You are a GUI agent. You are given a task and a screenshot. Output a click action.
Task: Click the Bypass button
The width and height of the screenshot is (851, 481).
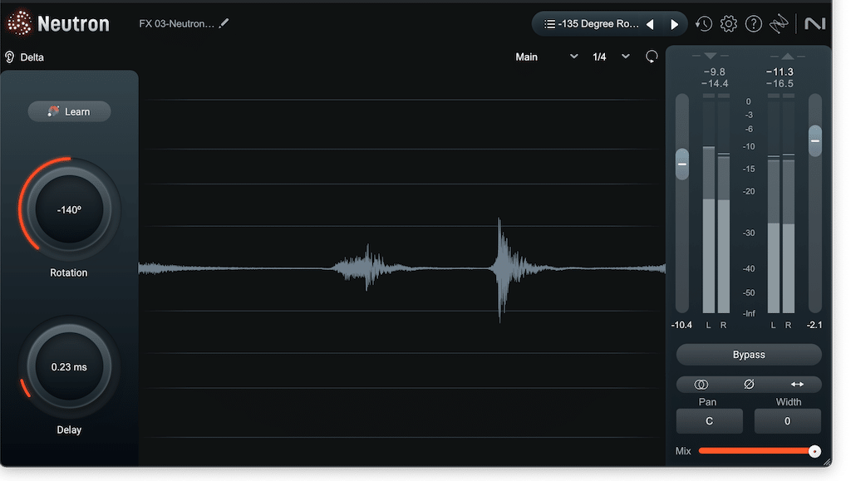coord(749,355)
